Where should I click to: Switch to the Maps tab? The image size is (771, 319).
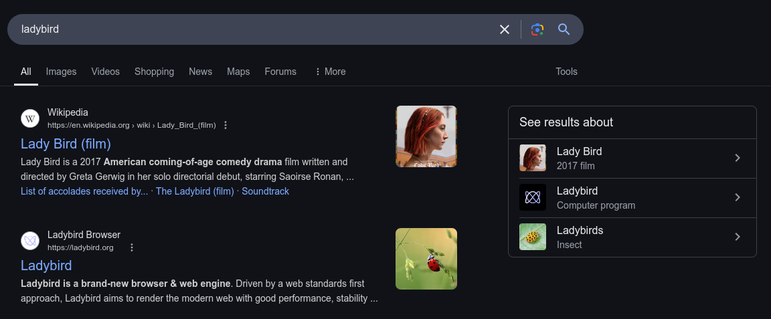238,72
